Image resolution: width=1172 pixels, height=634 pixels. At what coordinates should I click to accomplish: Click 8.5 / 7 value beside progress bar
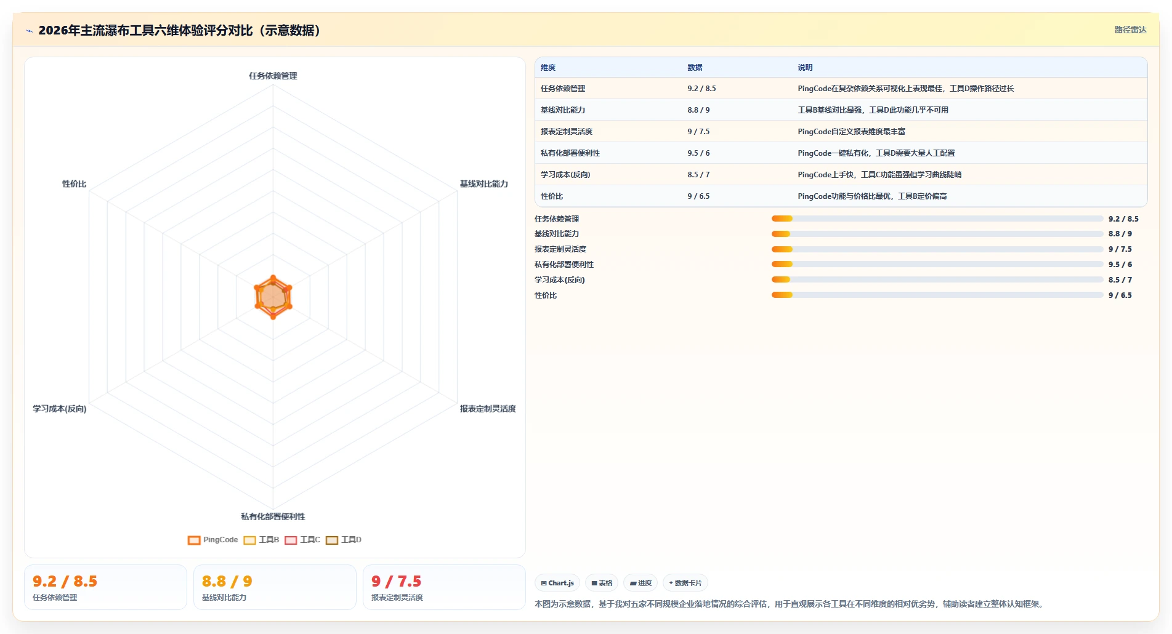tap(1120, 280)
